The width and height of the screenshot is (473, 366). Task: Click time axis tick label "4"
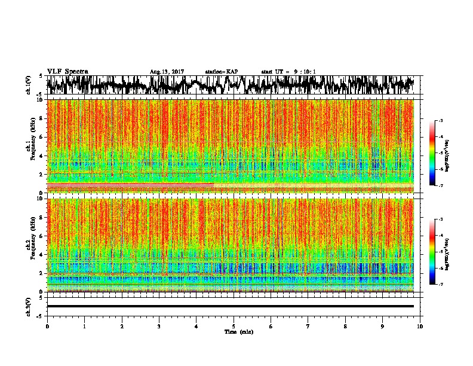(x=196, y=327)
